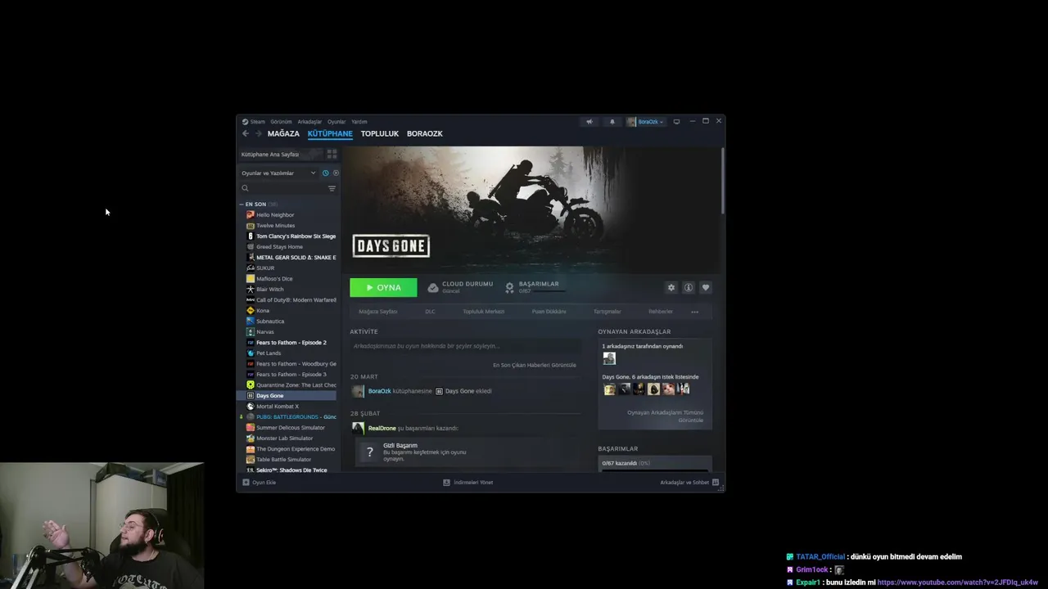Open the notification bell
The image size is (1048, 589).
(612, 122)
